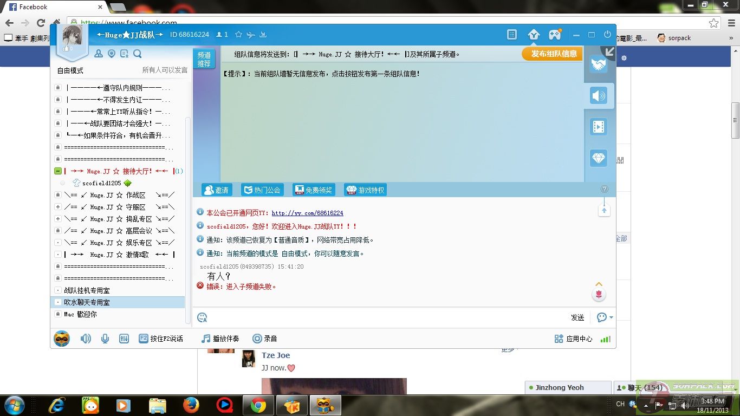Click the orange 发布组队信息 button
Viewport: 740px width, 416px height.
(x=551, y=54)
